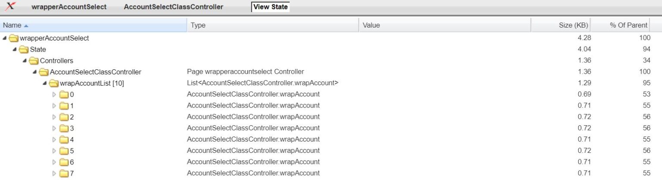Collapse the wrapAccountList node

(x=44, y=83)
